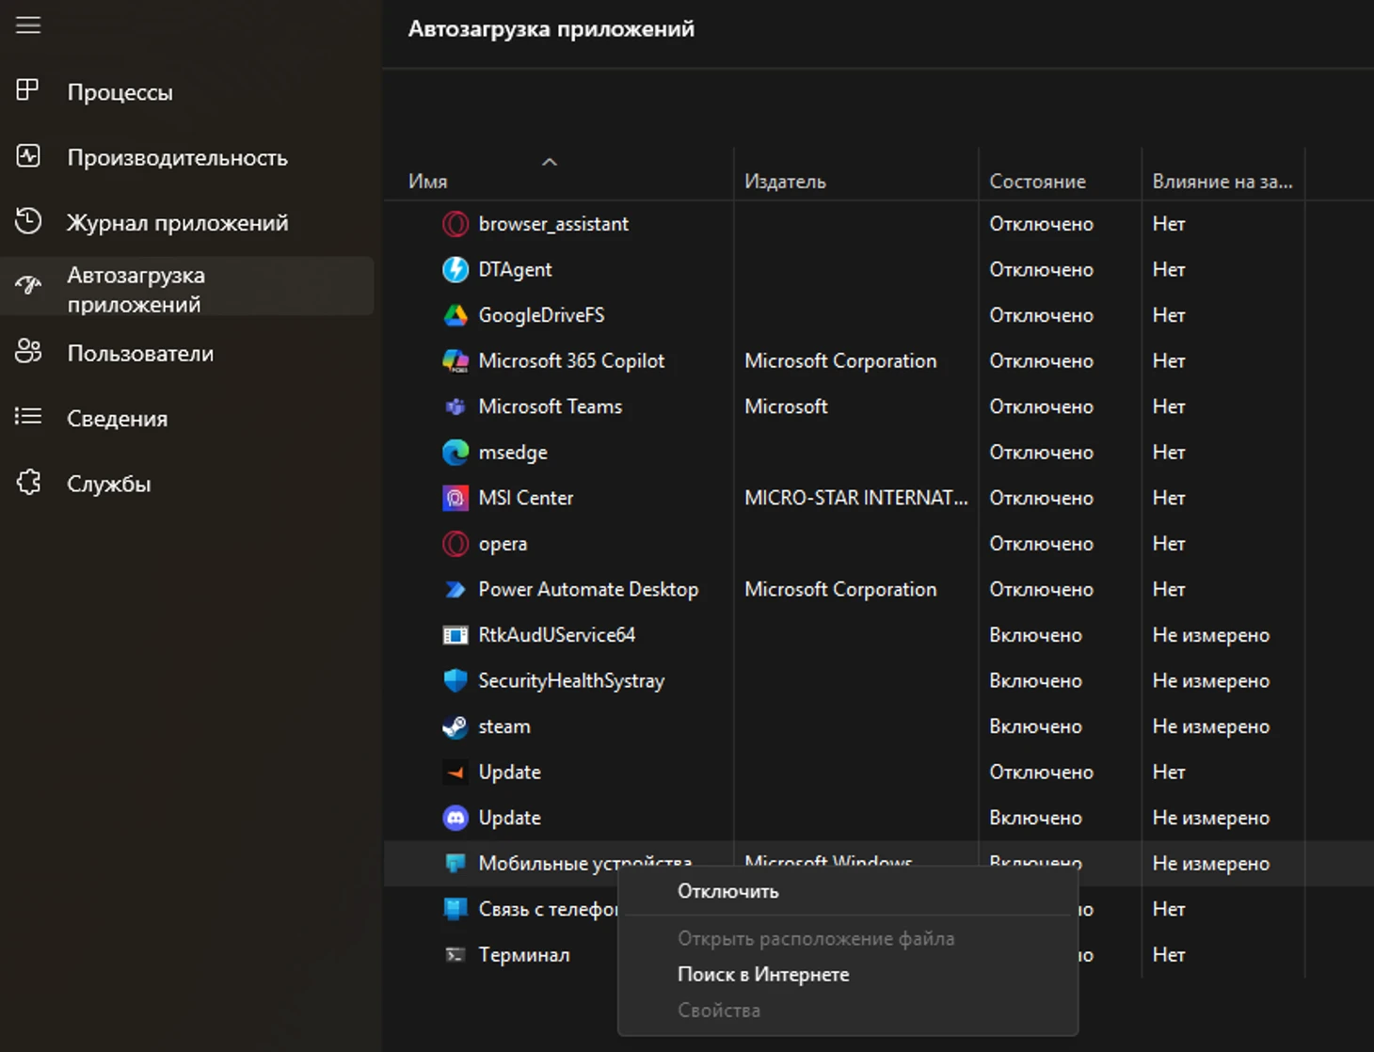The width and height of the screenshot is (1374, 1052).
Task: Open the Журнал приложений section
Action: coord(177,223)
